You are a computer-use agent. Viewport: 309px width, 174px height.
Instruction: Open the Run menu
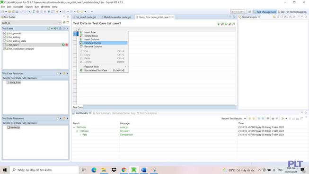(x=36, y=7)
